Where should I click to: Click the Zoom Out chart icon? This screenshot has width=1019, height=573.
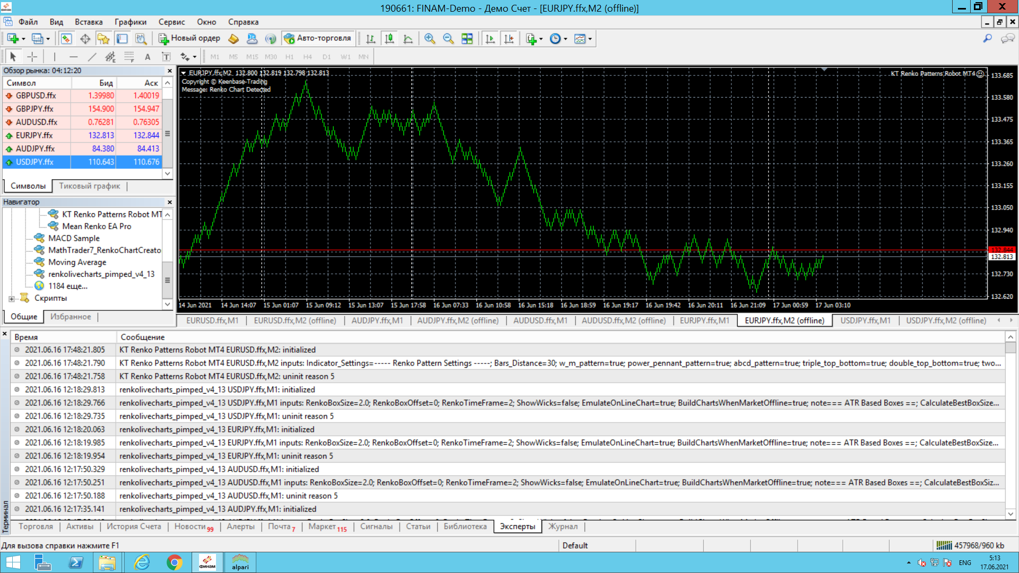tap(448, 39)
